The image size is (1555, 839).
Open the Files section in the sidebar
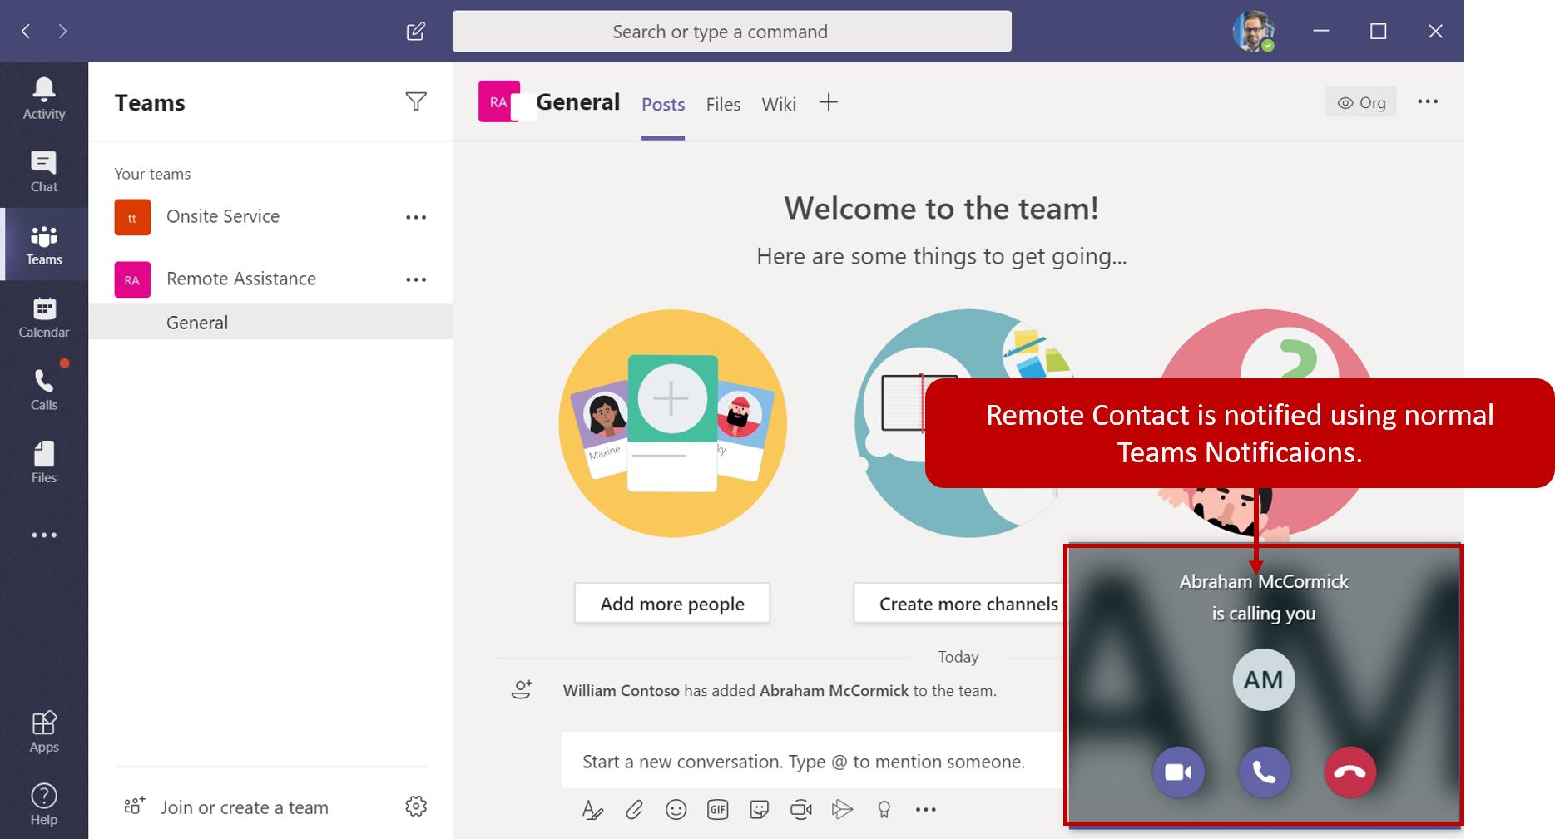pyautogui.click(x=44, y=463)
